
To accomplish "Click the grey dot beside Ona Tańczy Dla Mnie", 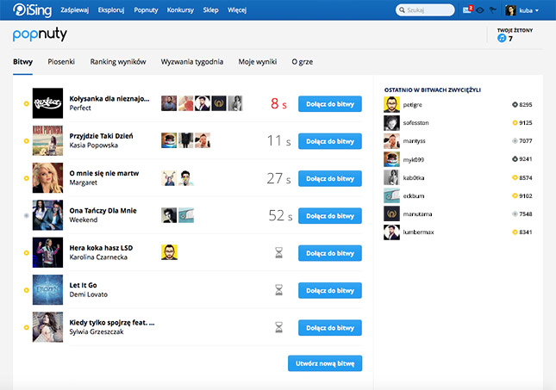I will point(26,215).
